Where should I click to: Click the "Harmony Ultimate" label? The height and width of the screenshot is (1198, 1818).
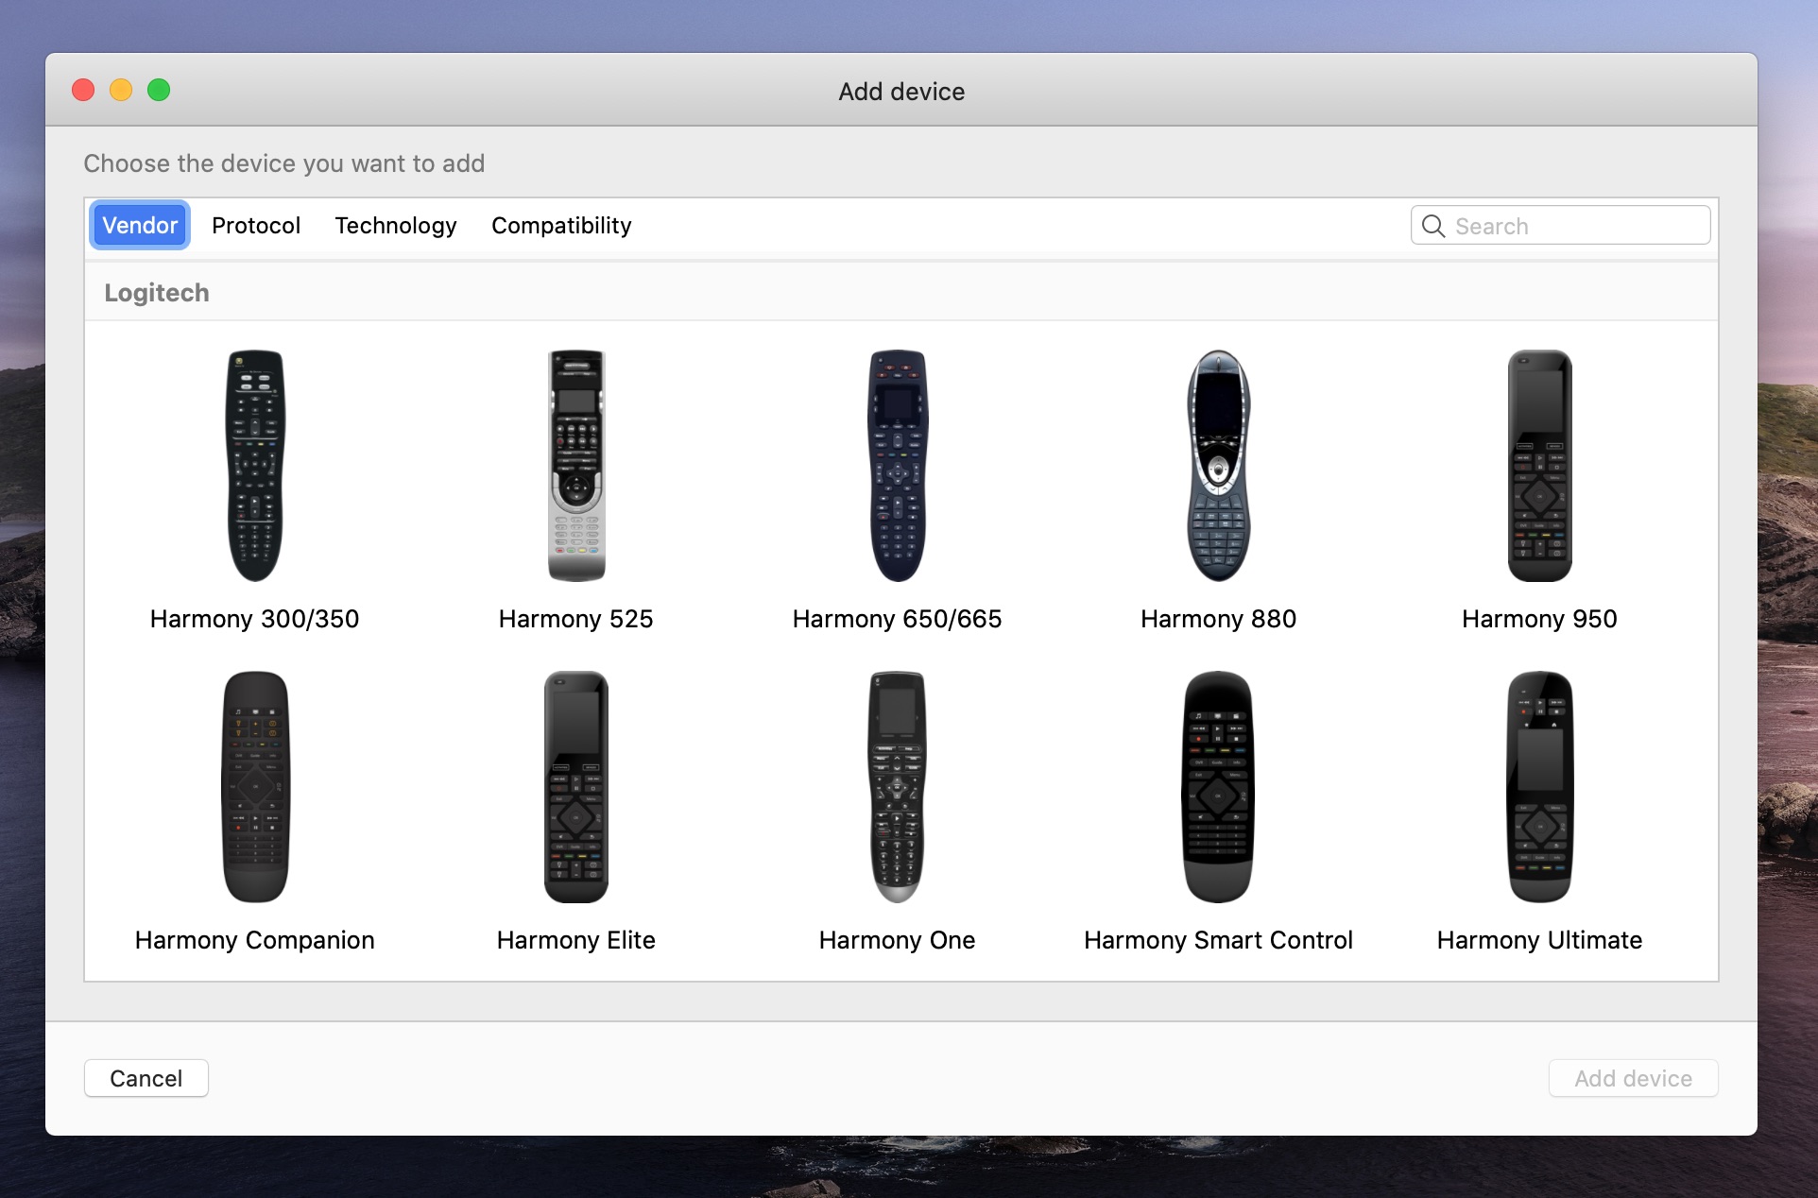[1540, 940]
